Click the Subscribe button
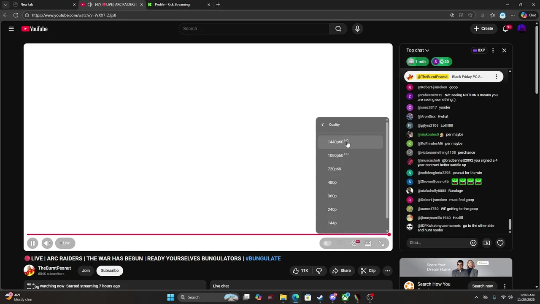540x304 pixels. (110, 271)
